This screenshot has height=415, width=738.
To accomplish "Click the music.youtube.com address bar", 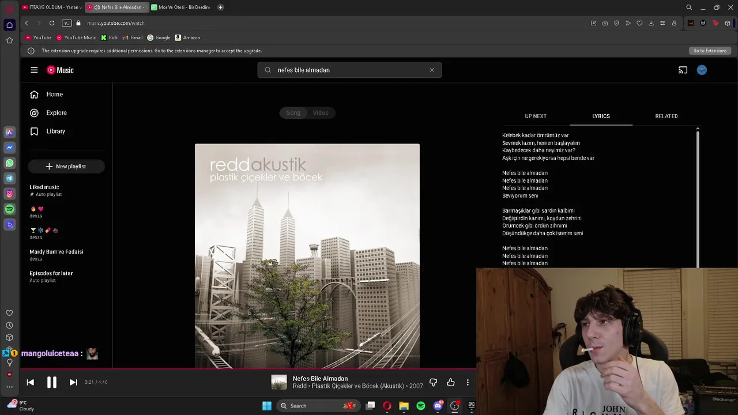I will [115, 23].
